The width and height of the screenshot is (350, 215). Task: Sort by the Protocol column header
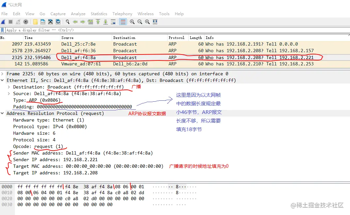click(178, 38)
